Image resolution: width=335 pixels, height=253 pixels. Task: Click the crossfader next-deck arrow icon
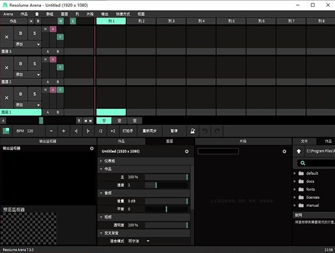90,121
